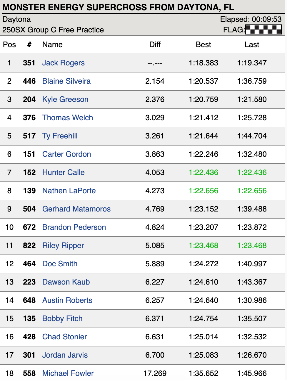
Task: Click the Last column header
Action: tap(252, 44)
